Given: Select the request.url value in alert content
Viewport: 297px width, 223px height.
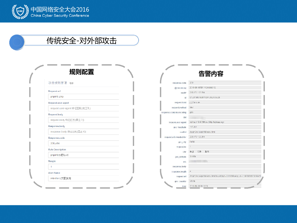Looking at the screenshot, I should tap(225, 176).
